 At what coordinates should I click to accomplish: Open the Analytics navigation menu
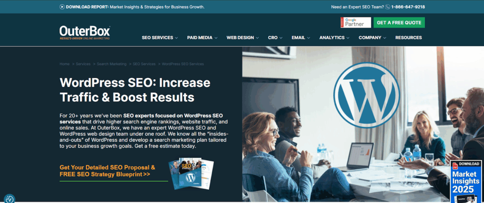coord(334,38)
